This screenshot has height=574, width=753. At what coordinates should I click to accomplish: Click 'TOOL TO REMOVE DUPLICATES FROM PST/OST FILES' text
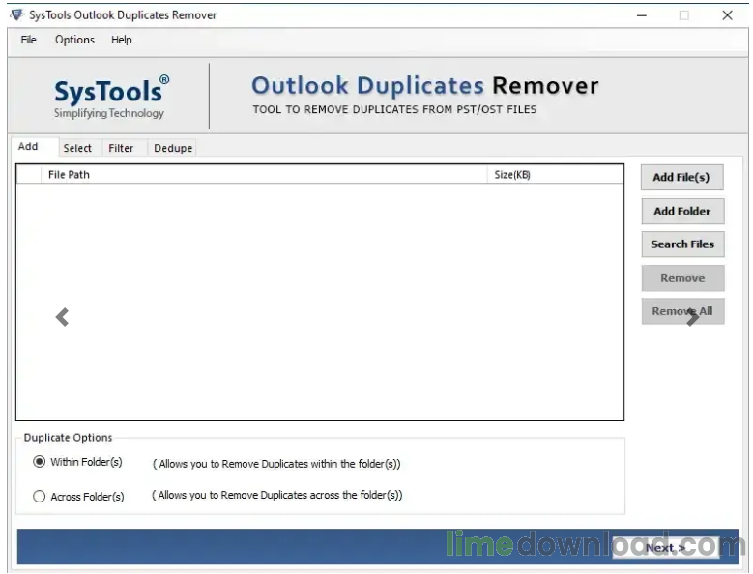point(394,109)
